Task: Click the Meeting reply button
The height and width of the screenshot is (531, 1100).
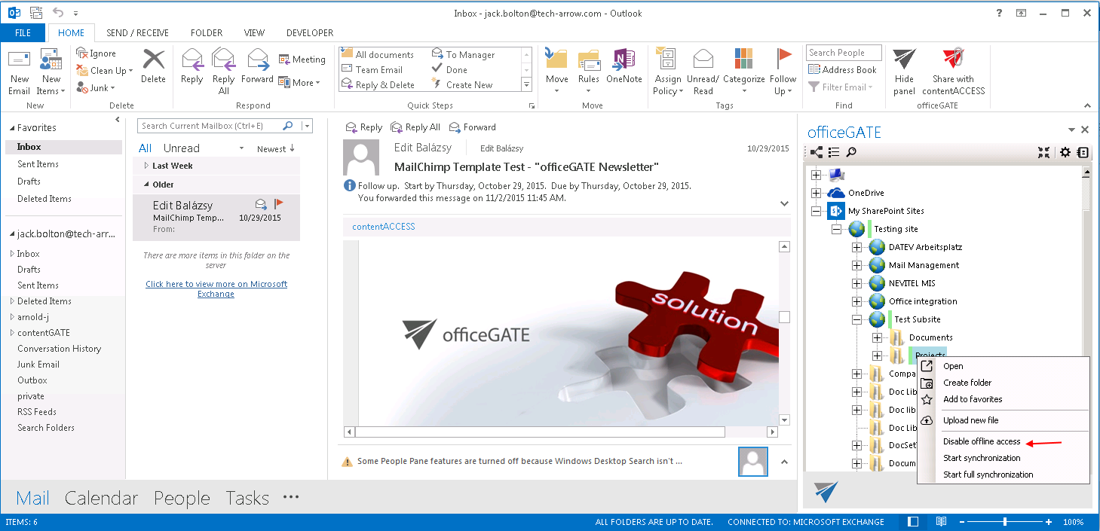Action: [302, 60]
